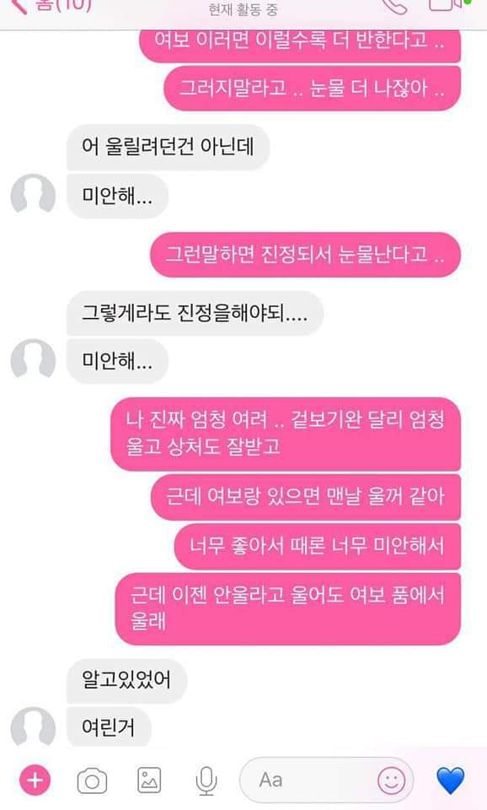Select the 그런말하면 진정되서 눈물난다고 bubble

coord(305,255)
